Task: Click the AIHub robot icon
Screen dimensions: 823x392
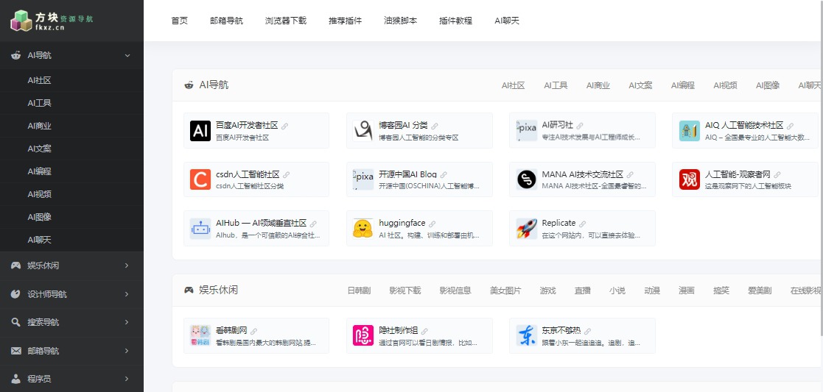Action: click(200, 229)
